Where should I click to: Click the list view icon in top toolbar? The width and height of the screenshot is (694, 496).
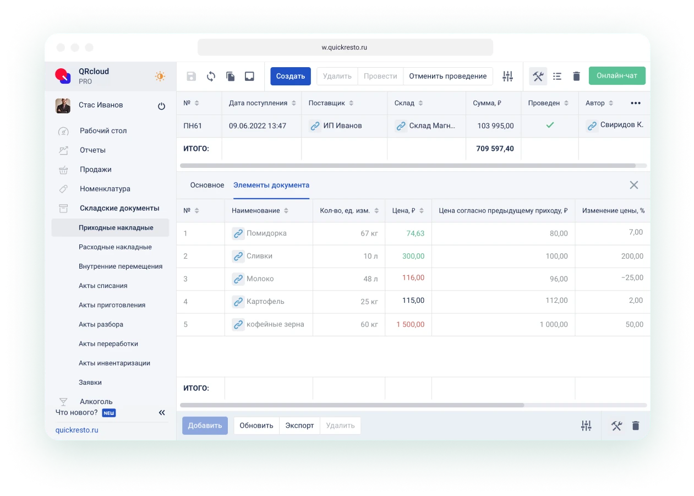click(557, 77)
